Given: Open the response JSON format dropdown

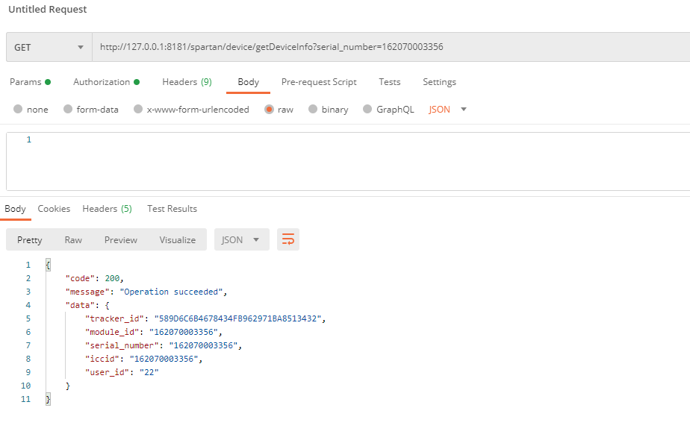Looking at the screenshot, I should point(241,239).
